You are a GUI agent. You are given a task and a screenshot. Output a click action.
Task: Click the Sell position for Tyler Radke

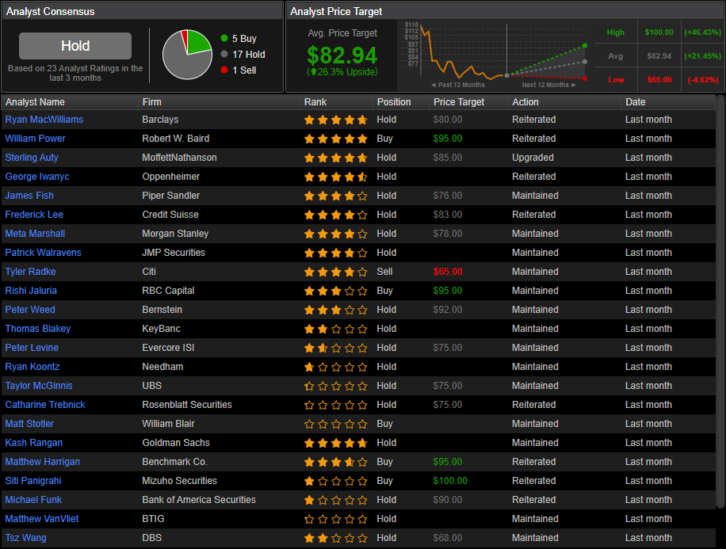click(x=384, y=271)
